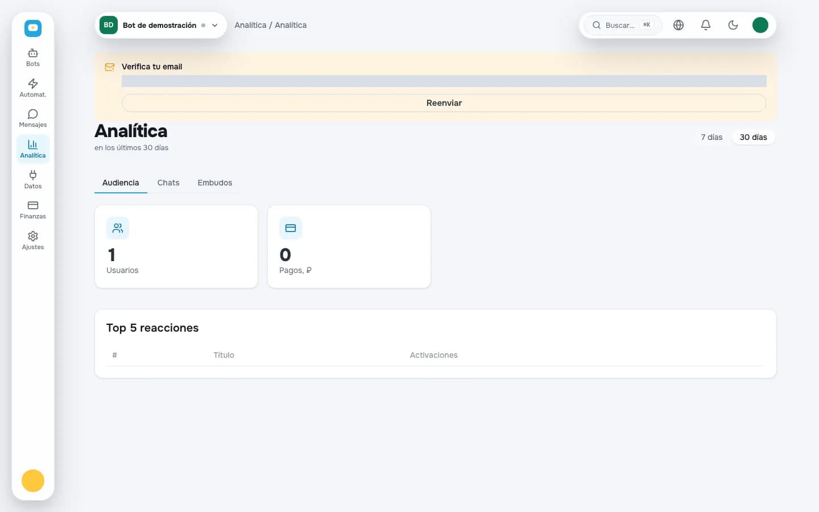Select the 7 días range
The image size is (819, 512).
712,137
